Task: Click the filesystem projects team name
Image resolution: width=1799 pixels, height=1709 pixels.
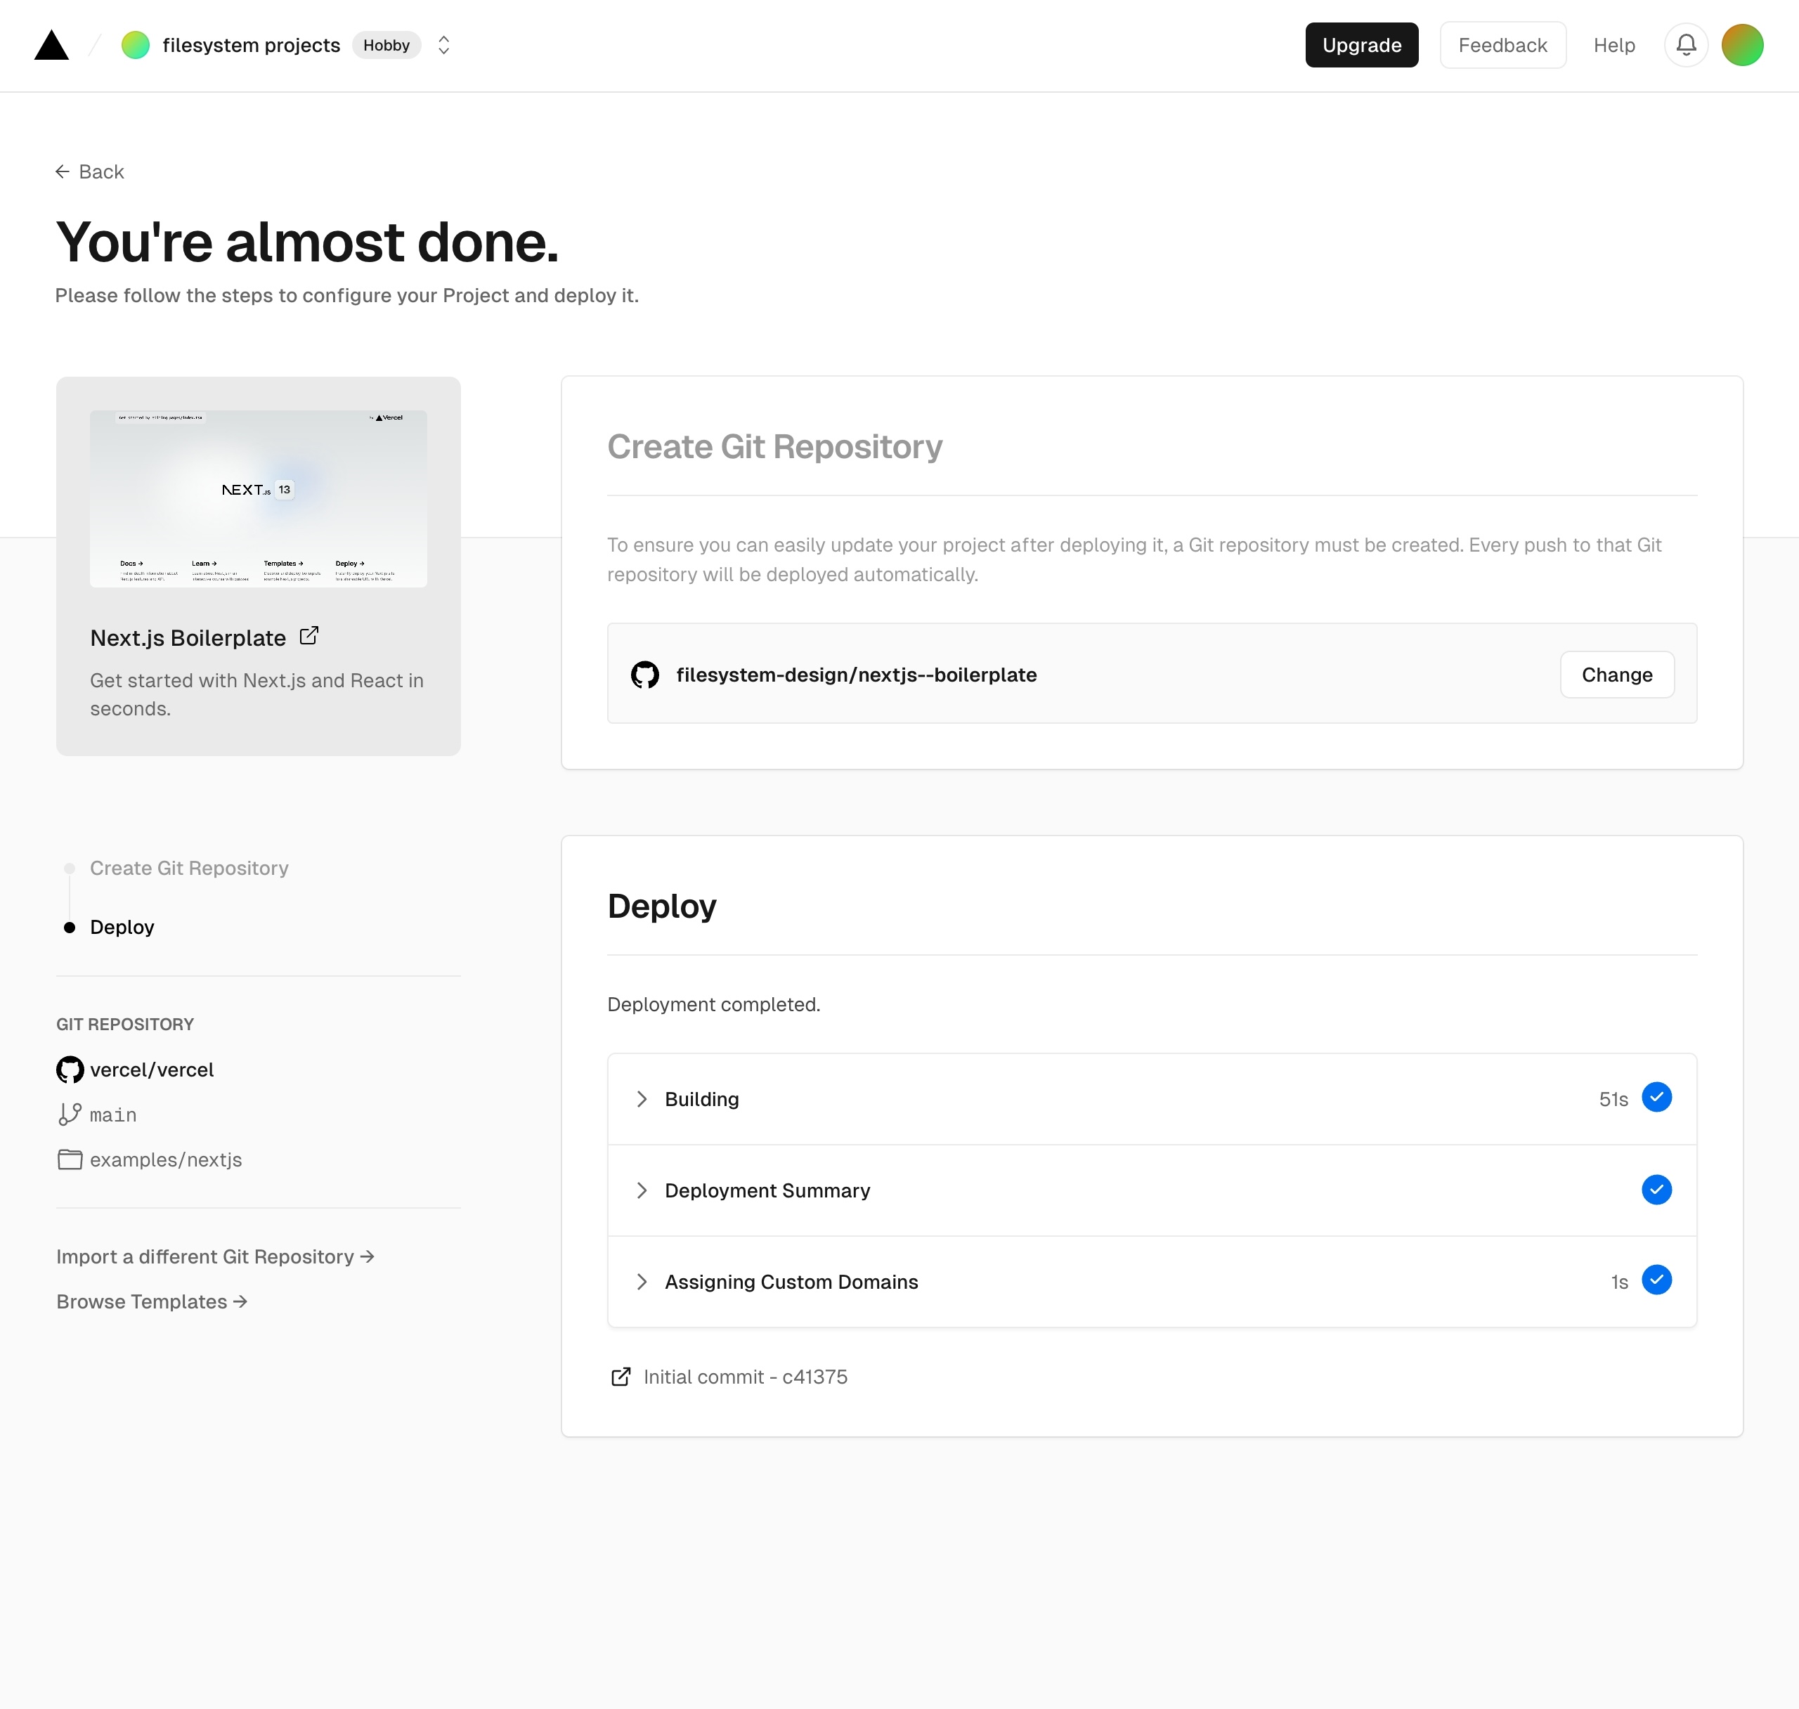Action: point(252,45)
